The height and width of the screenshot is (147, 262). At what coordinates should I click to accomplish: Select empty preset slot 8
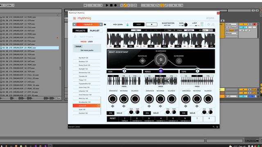click(x=209, y=119)
